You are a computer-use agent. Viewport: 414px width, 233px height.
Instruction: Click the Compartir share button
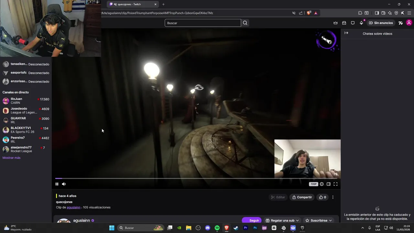[302, 197]
